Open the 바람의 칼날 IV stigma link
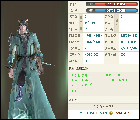 [82, 84]
